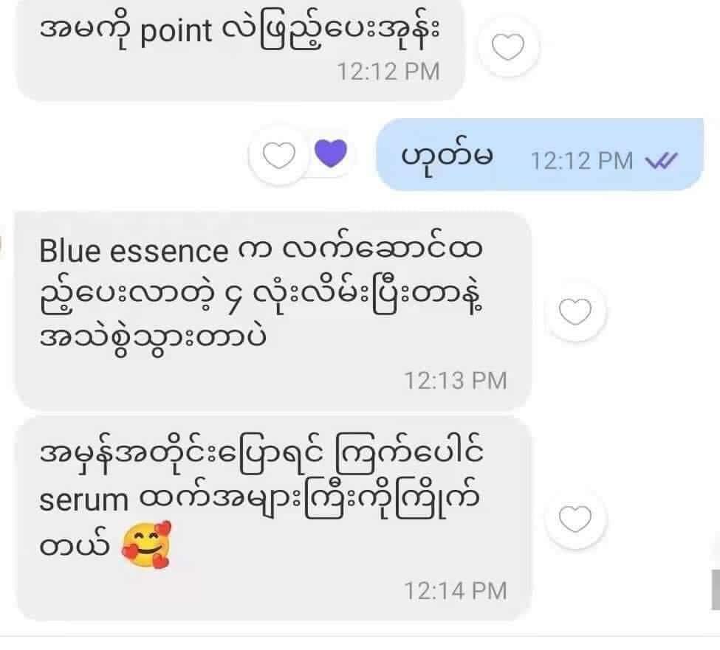Viewport: 720px width, 650px height.
Task: Click the word point in the top message
Action: pos(176,31)
